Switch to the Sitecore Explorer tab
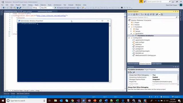This screenshot has height=103, width=183. coord(133,64)
